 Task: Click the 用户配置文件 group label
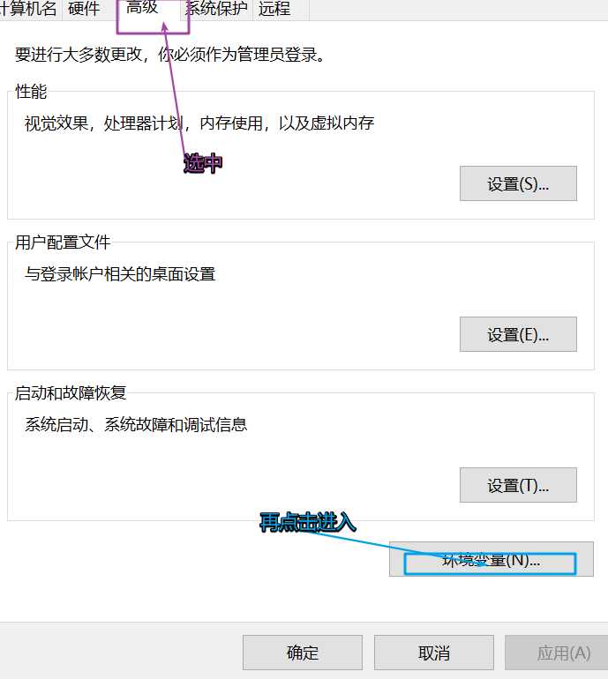coord(63,242)
